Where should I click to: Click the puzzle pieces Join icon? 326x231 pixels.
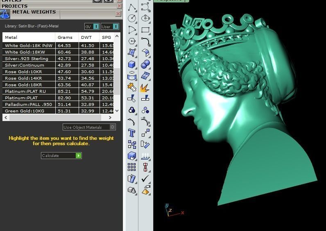pos(132,87)
